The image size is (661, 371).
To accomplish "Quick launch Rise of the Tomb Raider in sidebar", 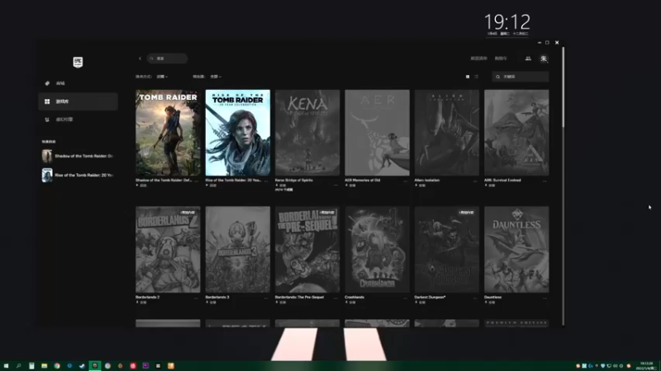I will [78, 175].
